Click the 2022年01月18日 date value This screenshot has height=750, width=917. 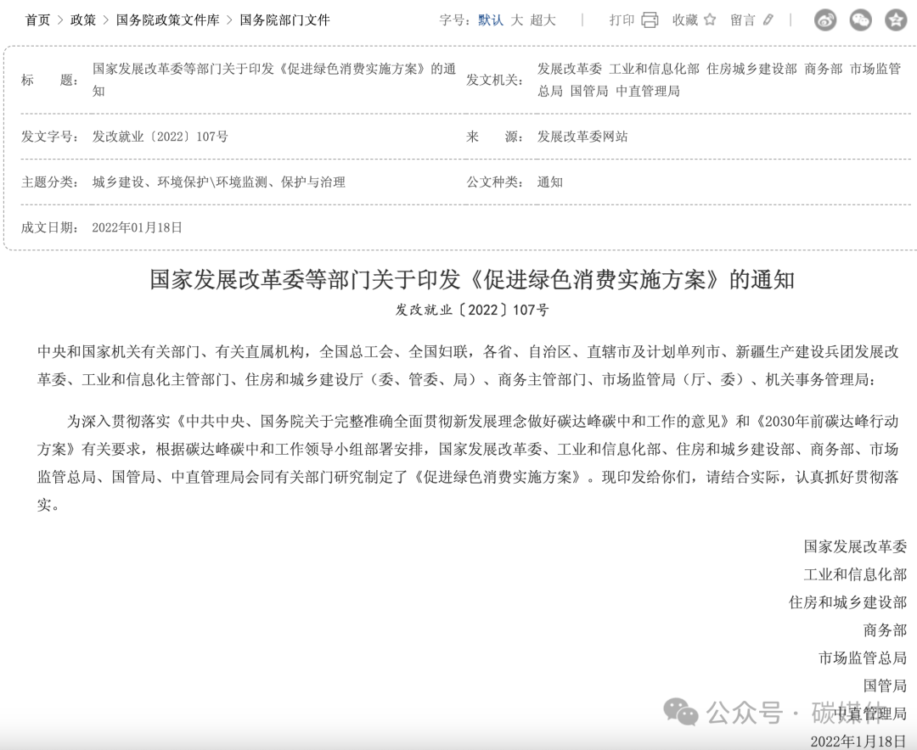coord(137,227)
